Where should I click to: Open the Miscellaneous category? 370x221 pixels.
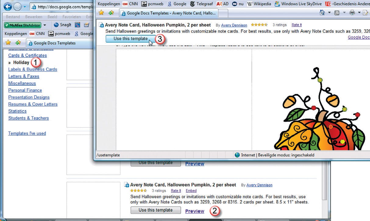pyautogui.click(x=22, y=83)
